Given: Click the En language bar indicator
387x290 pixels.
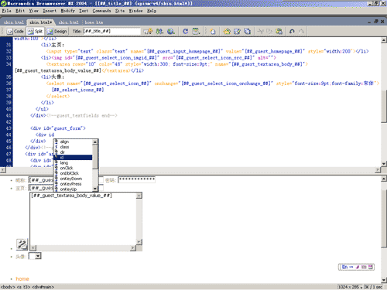Looking at the screenshot, I should coord(345,267).
